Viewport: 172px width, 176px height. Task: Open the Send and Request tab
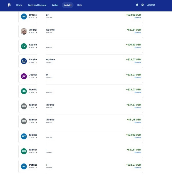click(37, 5)
